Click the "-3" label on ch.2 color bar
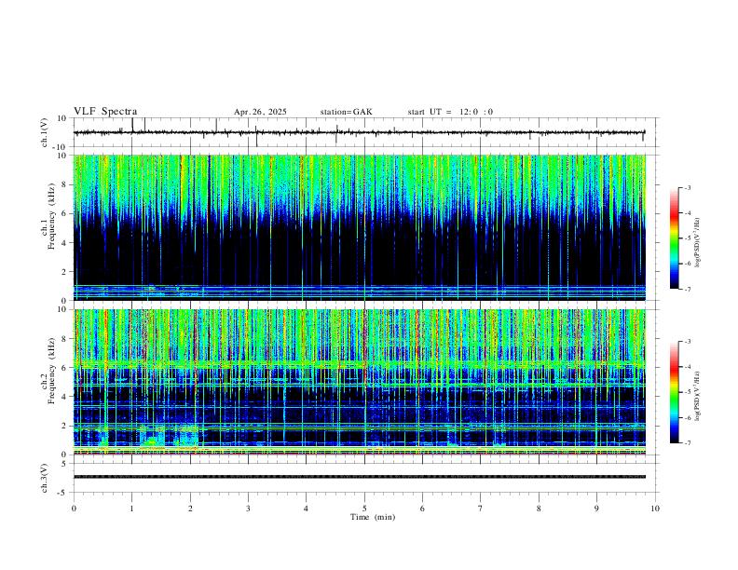Viewport: 738px width, 570px height. point(687,342)
